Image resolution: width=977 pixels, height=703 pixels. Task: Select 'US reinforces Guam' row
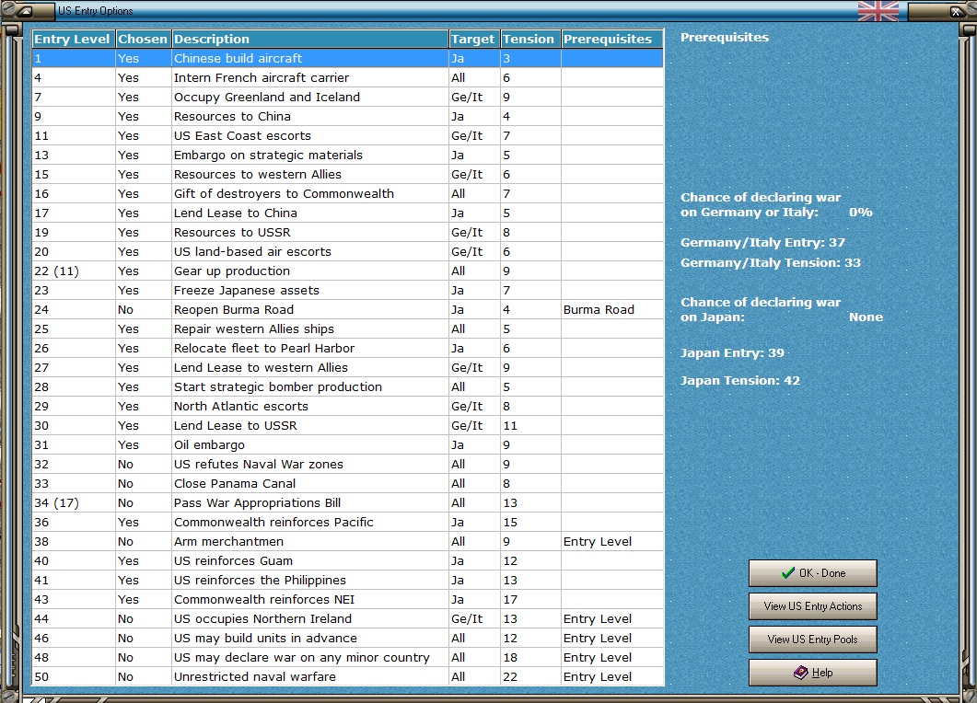pos(348,559)
